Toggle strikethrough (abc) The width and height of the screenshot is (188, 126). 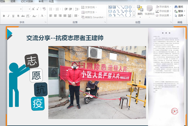pyautogui.click(x=23, y=16)
